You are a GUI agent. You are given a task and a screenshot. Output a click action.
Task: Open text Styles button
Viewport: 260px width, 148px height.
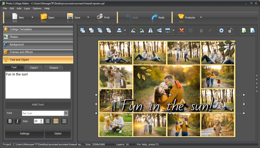[58, 134]
